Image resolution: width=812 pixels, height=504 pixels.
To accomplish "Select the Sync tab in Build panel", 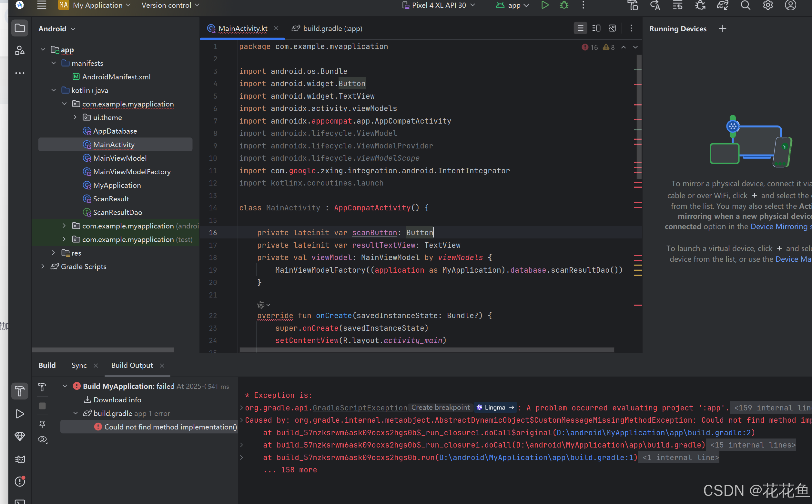I will tap(79, 365).
